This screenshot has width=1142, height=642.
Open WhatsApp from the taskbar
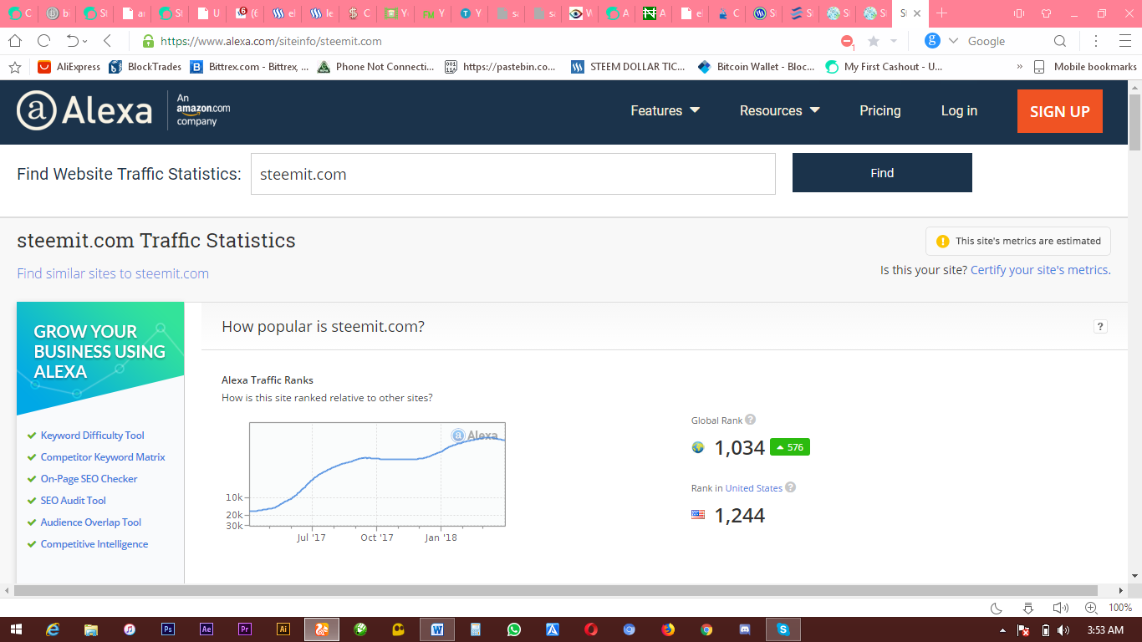coord(513,629)
